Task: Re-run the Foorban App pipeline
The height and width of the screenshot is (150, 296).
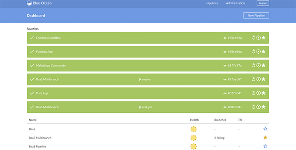Action: click(253, 52)
